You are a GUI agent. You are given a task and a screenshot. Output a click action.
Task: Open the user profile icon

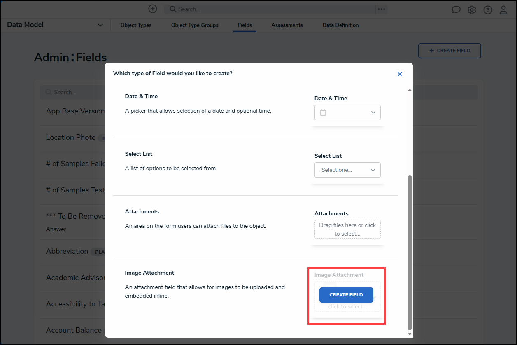tap(503, 9)
